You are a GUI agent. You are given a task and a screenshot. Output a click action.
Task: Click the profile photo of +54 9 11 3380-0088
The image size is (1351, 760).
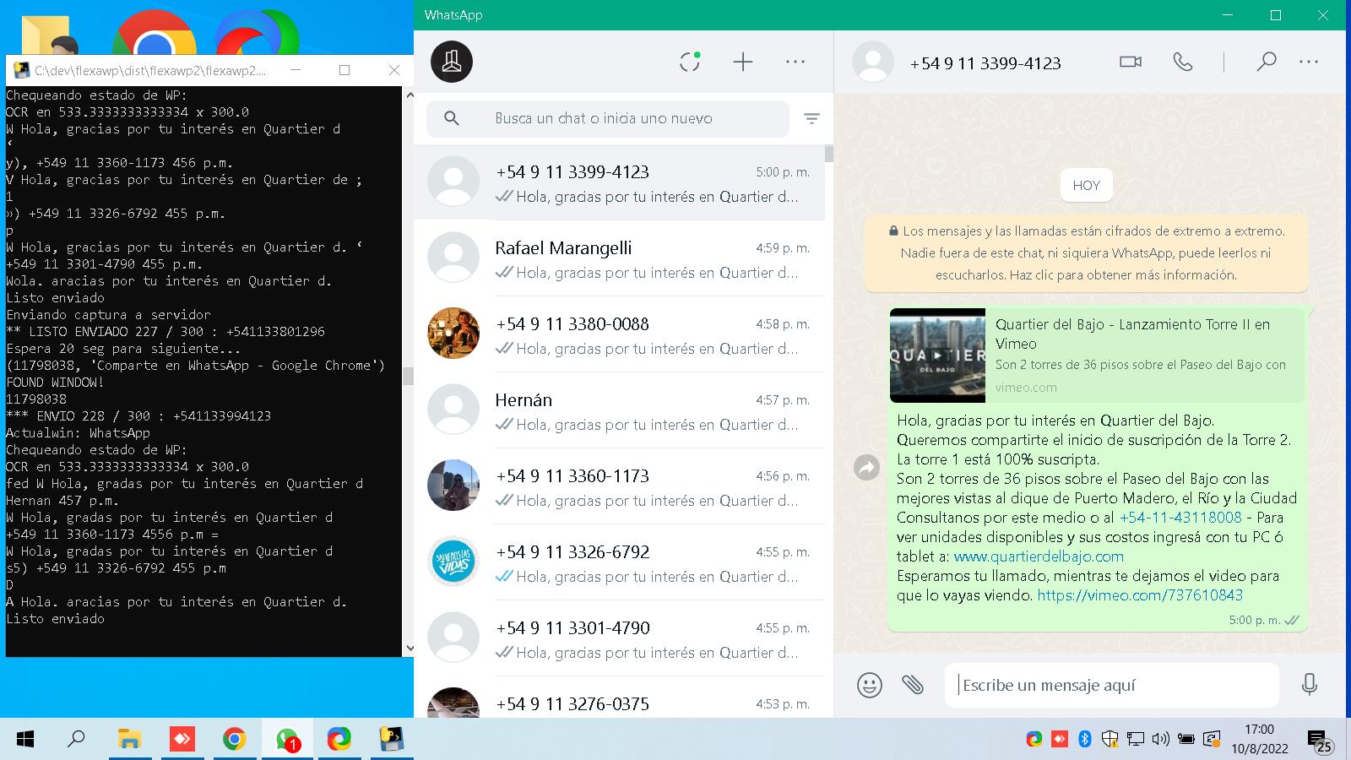click(x=453, y=334)
